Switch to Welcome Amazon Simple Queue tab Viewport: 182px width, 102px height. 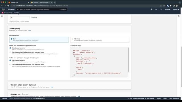pyautogui.click(x=41, y=3)
